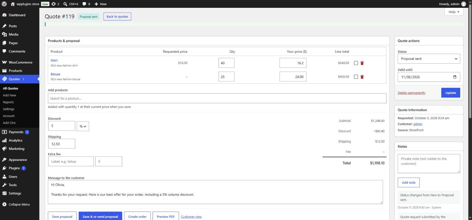Click the Collapse Menu arrow icon

(x=4, y=204)
